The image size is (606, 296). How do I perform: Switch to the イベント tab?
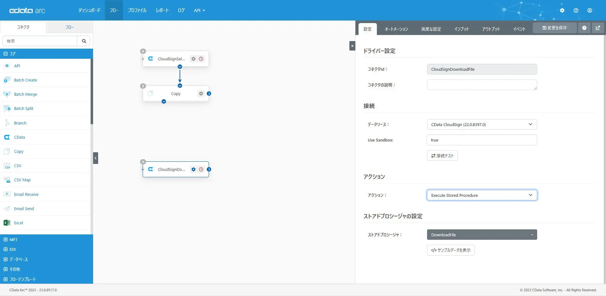(x=519, y=29)
